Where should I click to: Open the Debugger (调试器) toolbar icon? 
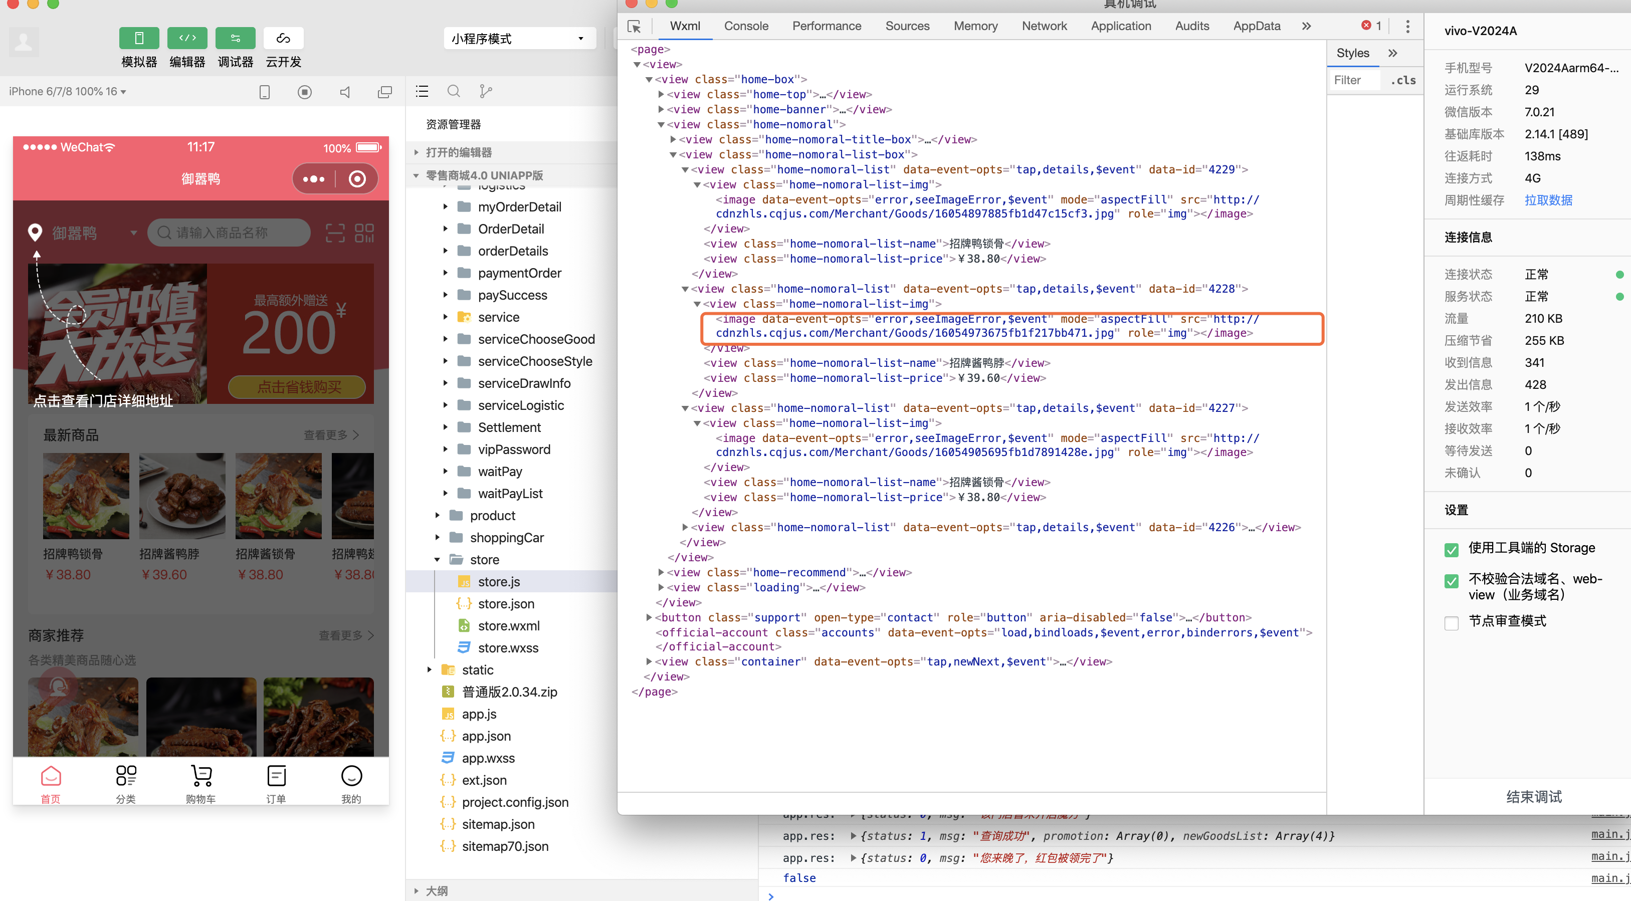(x=235, y=38)
